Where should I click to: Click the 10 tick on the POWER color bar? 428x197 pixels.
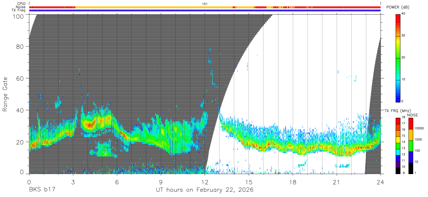(403, 80)
